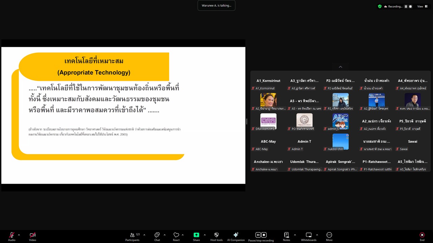Viewport: 433px width, 243px height.
Task: Select the นายสมชาติ participant tile
Action: click(x=377, y=142)
